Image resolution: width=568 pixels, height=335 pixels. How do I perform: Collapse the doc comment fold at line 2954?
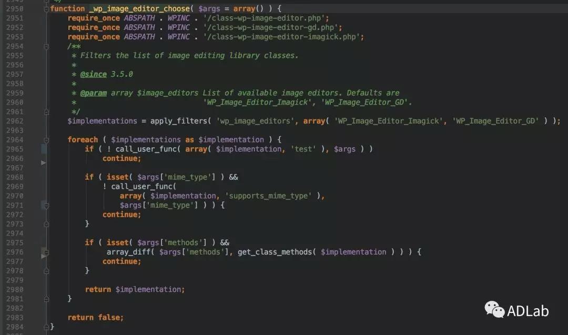click(46, 46)
